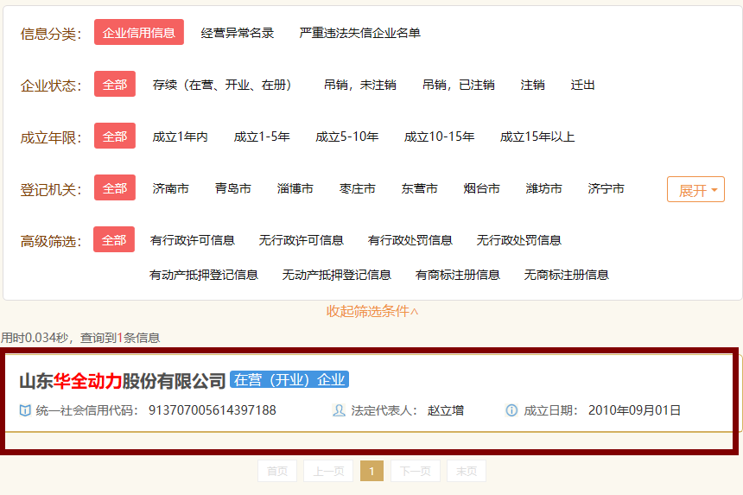Select 全部 in 登记机关 row
Image resolution: width=743 pixels, height=495 pixels.
[115, 187]
